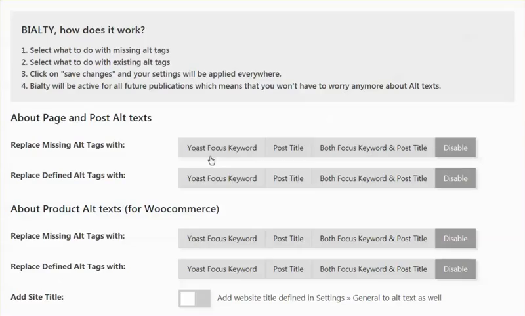Choose Post Title for defined Woocommerce product alts
Screen dimensions: 525x316
pyautogui.click(x=288, y=269)
